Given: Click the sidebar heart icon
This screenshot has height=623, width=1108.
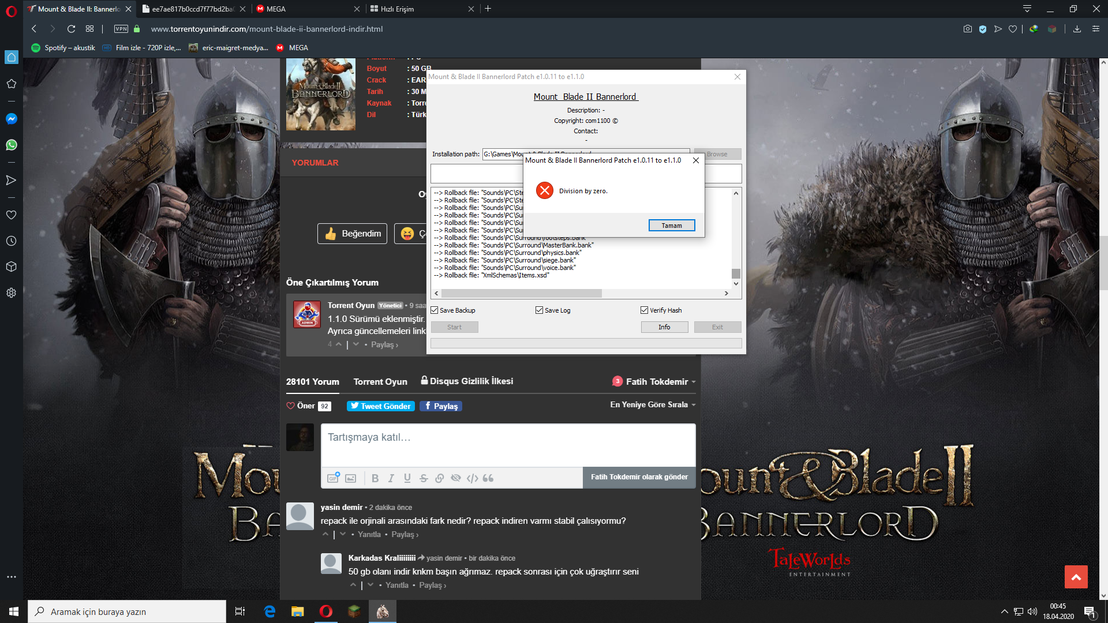Looking at the screenshot, I should coord(11,215).
